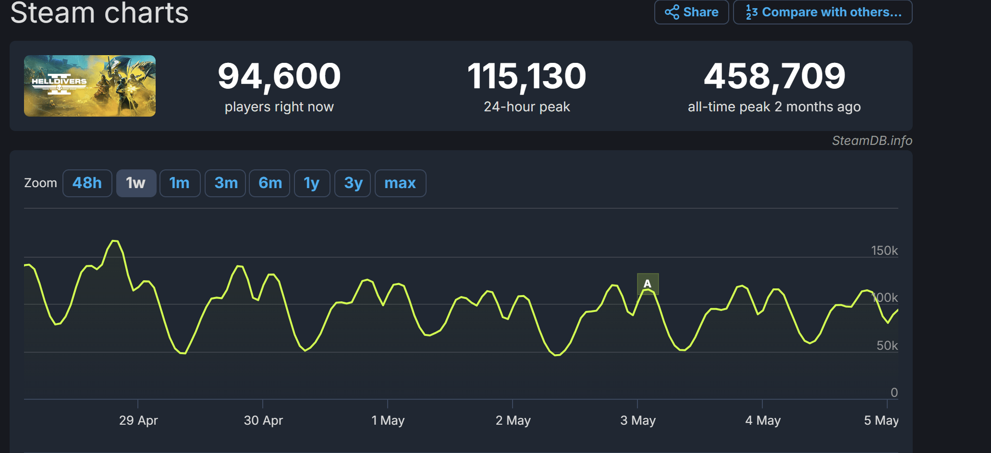Viewport: 991px width, 453px height.
Task: Click the 29 Apr axis label
Action: pyautogui.click(x=138, y=420)
